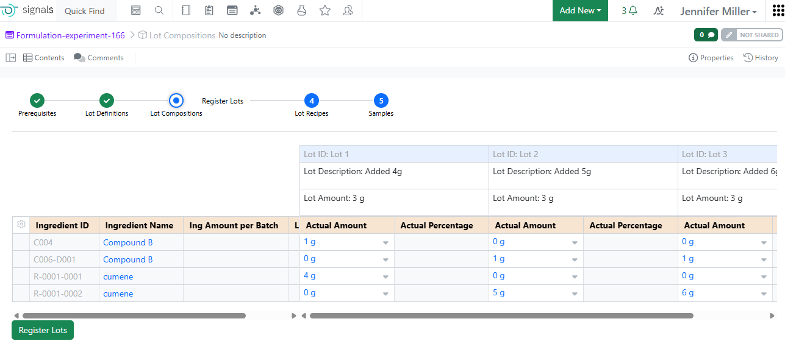Click the pencil edit icon

pyautogui.click(x=728, y=35)
